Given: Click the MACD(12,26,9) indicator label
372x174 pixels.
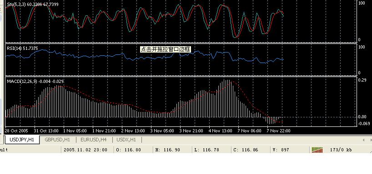Looking at the screenshot, I should (35, 81).
